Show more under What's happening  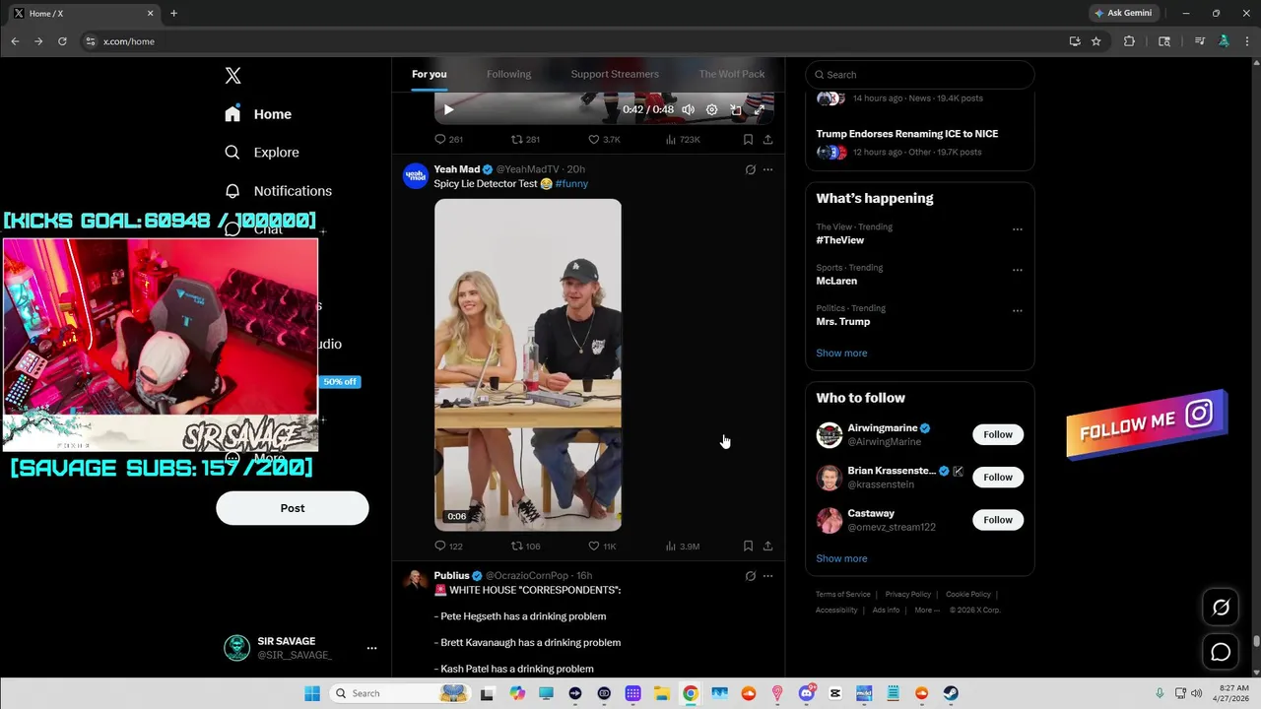pyautogui.click(x=841, y=354)
